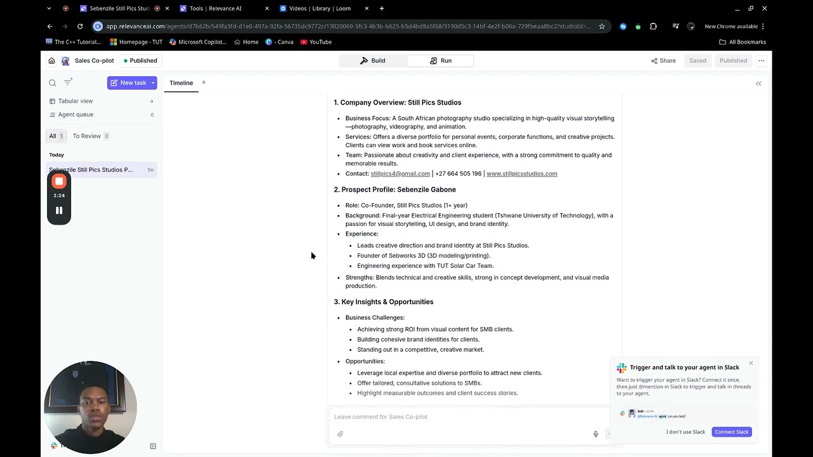Select Sebenzile Still Pics Studios task
Screen dimensions: 813x457
102,170
